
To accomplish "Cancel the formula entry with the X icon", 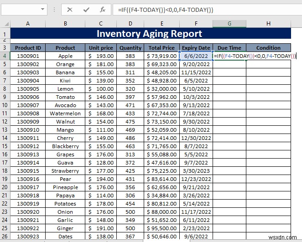I will 70,10.
